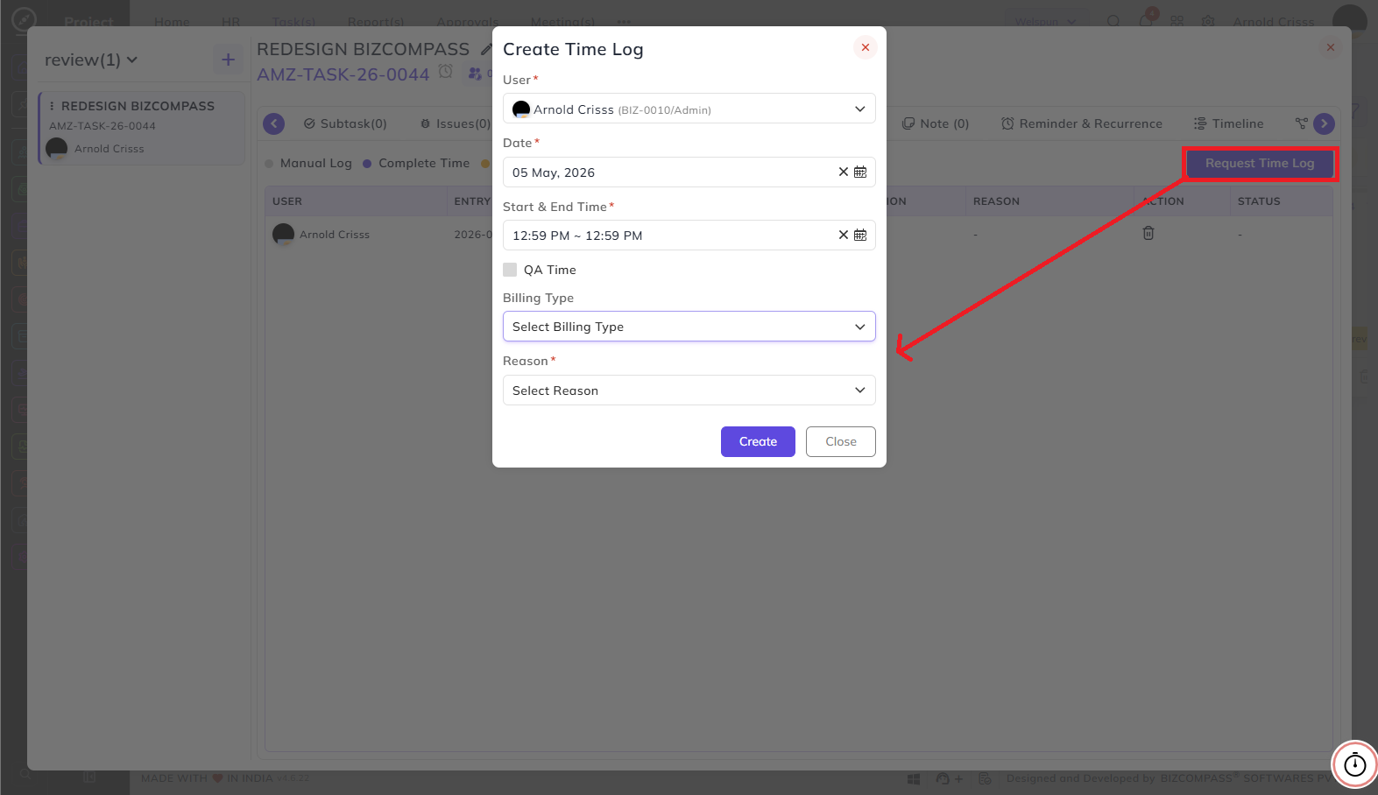Click Arnold Crisss in the time log row
This screenshot has width=1378, height=795.
tap(335, 235)
